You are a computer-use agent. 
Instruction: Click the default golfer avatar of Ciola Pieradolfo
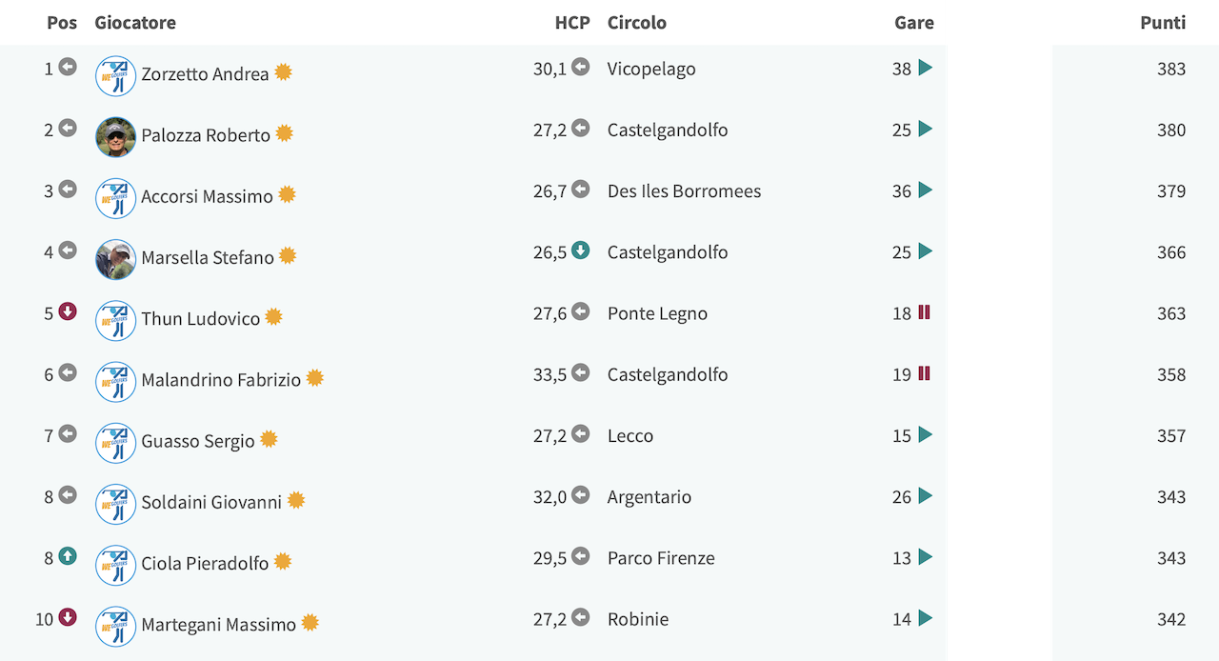click(x=115, y=565)
